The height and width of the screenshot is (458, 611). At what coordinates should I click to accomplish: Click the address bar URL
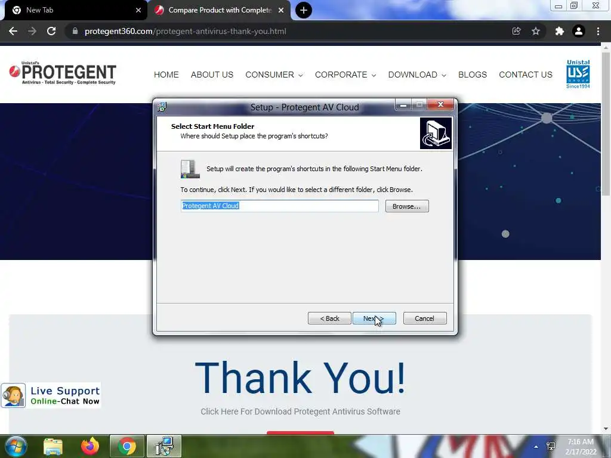pos(186,31)
